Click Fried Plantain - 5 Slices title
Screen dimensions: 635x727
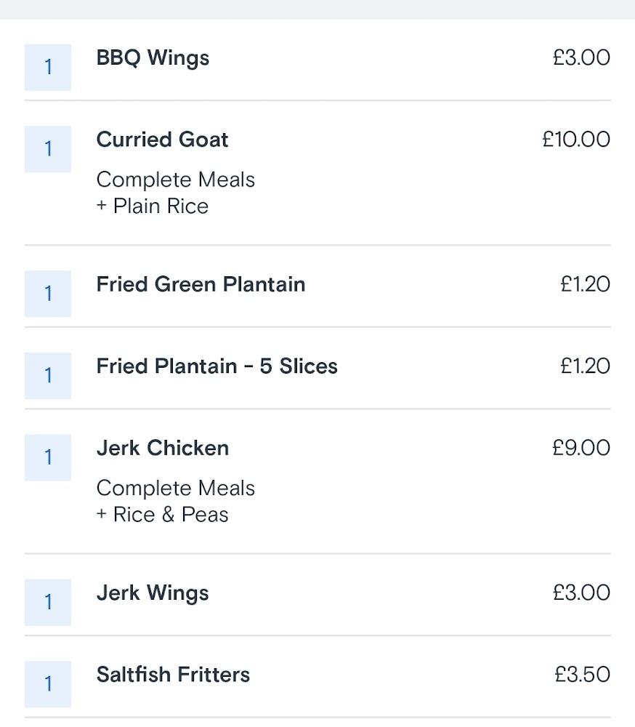(x=217, y=366)
